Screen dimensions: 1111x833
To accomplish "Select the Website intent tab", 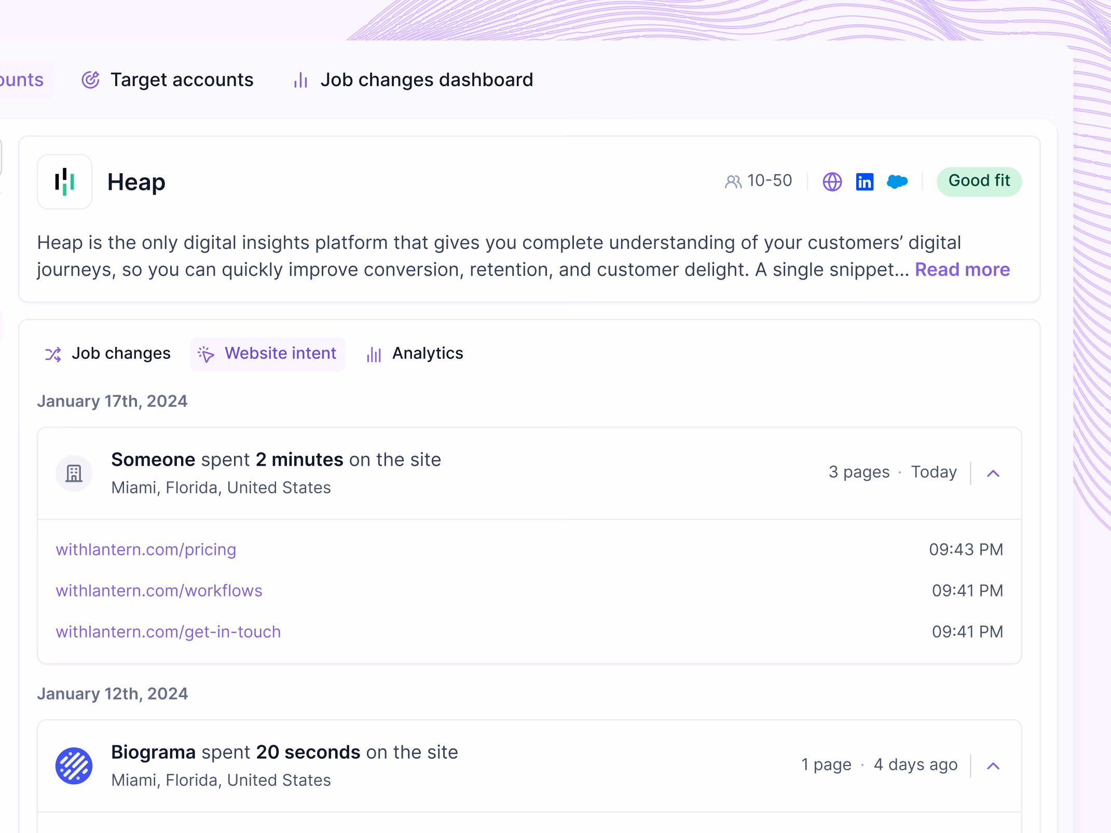I will coord(268,354).
